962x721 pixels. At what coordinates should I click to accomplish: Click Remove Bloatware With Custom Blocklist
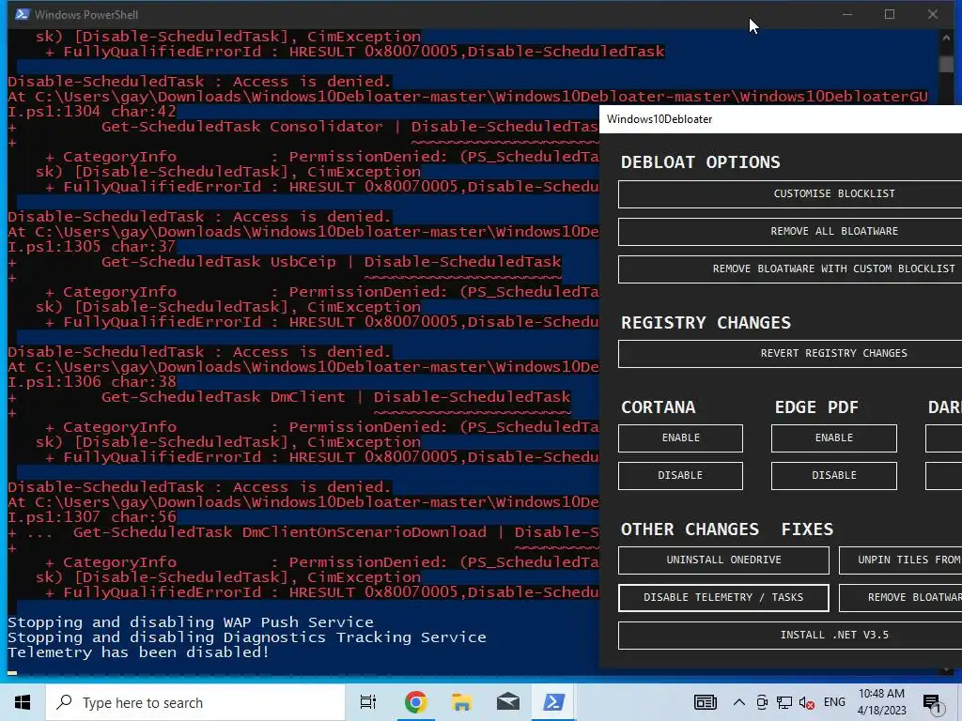pyautogui.click(x=790, y=268)
